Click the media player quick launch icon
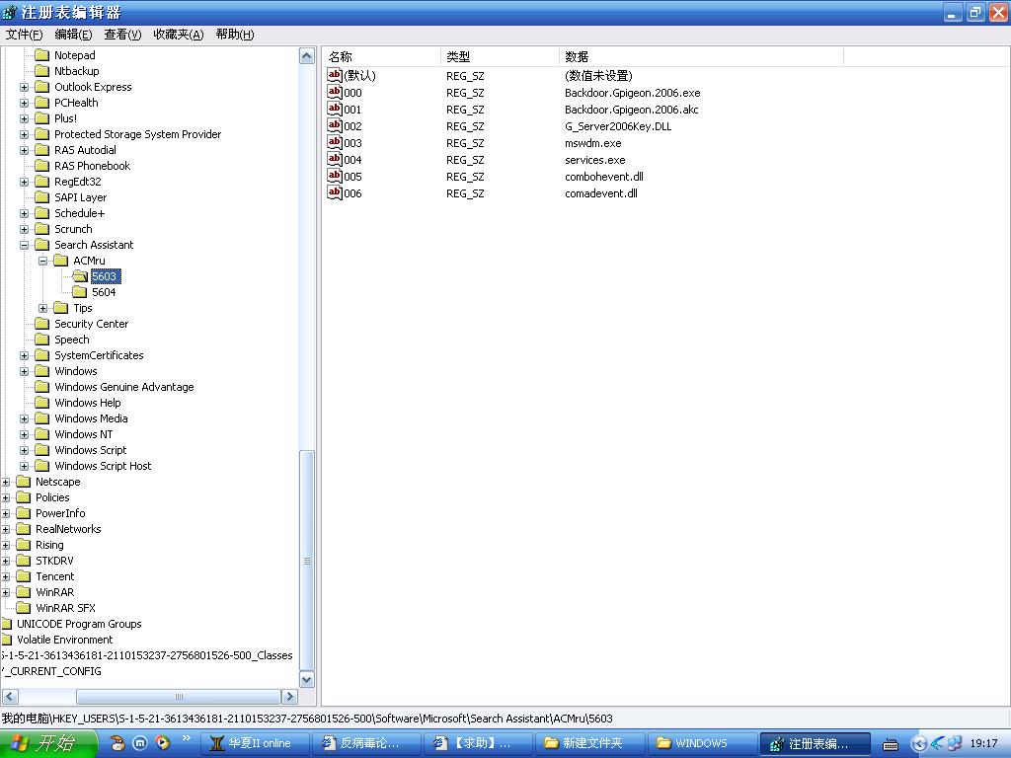 (x=163, y=743)
